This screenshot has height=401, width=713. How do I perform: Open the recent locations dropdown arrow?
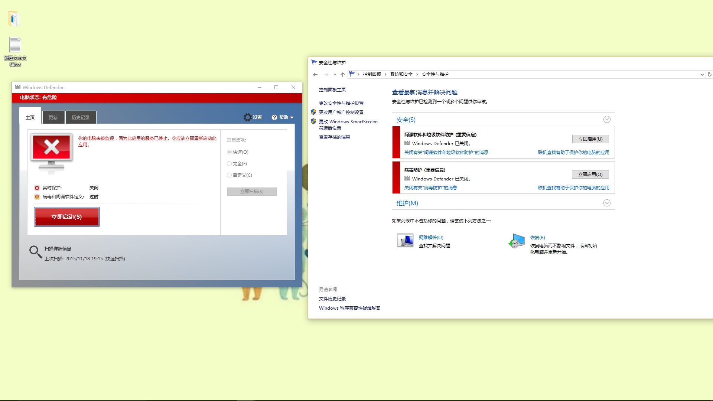[x=335, y=75]
